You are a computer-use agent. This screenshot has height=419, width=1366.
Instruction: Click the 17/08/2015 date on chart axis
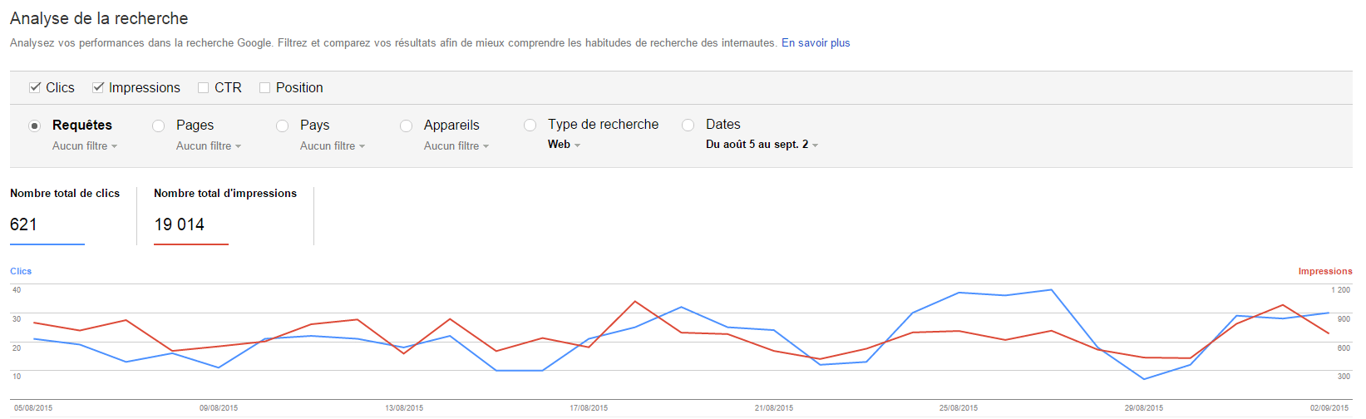(x=589, y=408)
